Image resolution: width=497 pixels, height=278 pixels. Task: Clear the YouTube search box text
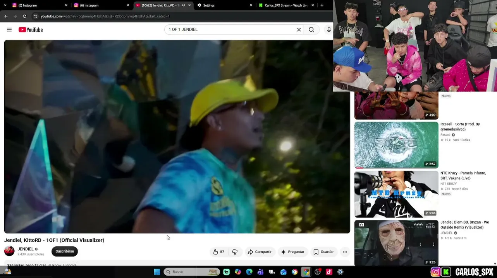pyautogui.click(x=299, y=30)
